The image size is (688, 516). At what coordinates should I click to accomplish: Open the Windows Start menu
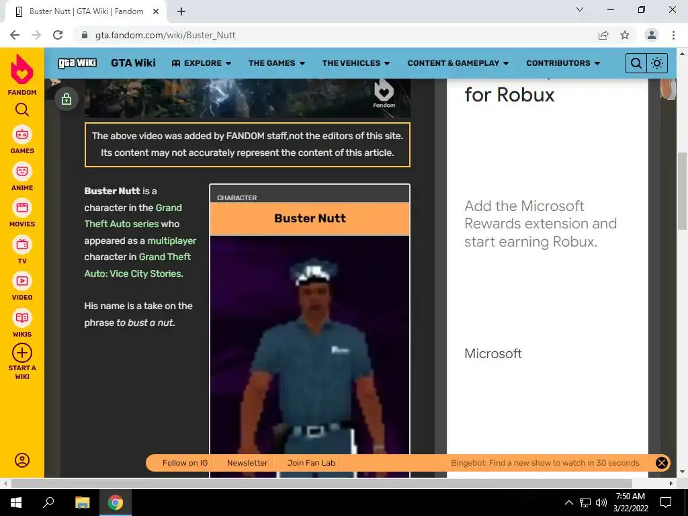16,503
